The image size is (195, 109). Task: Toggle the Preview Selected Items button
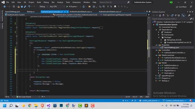(183, 15)
